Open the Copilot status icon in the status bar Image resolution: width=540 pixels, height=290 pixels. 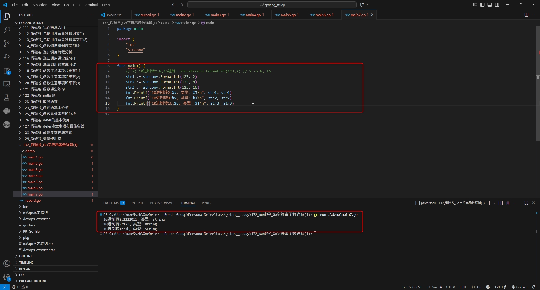tap(488, 287)
